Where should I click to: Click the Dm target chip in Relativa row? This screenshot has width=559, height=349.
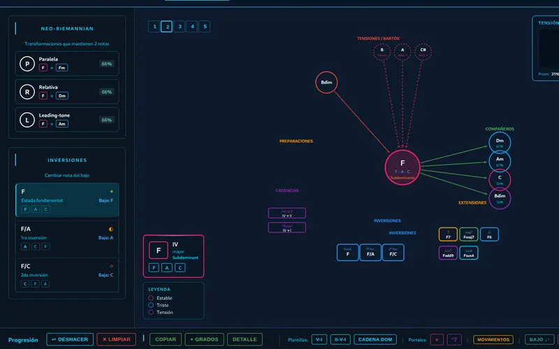[61, 96]
